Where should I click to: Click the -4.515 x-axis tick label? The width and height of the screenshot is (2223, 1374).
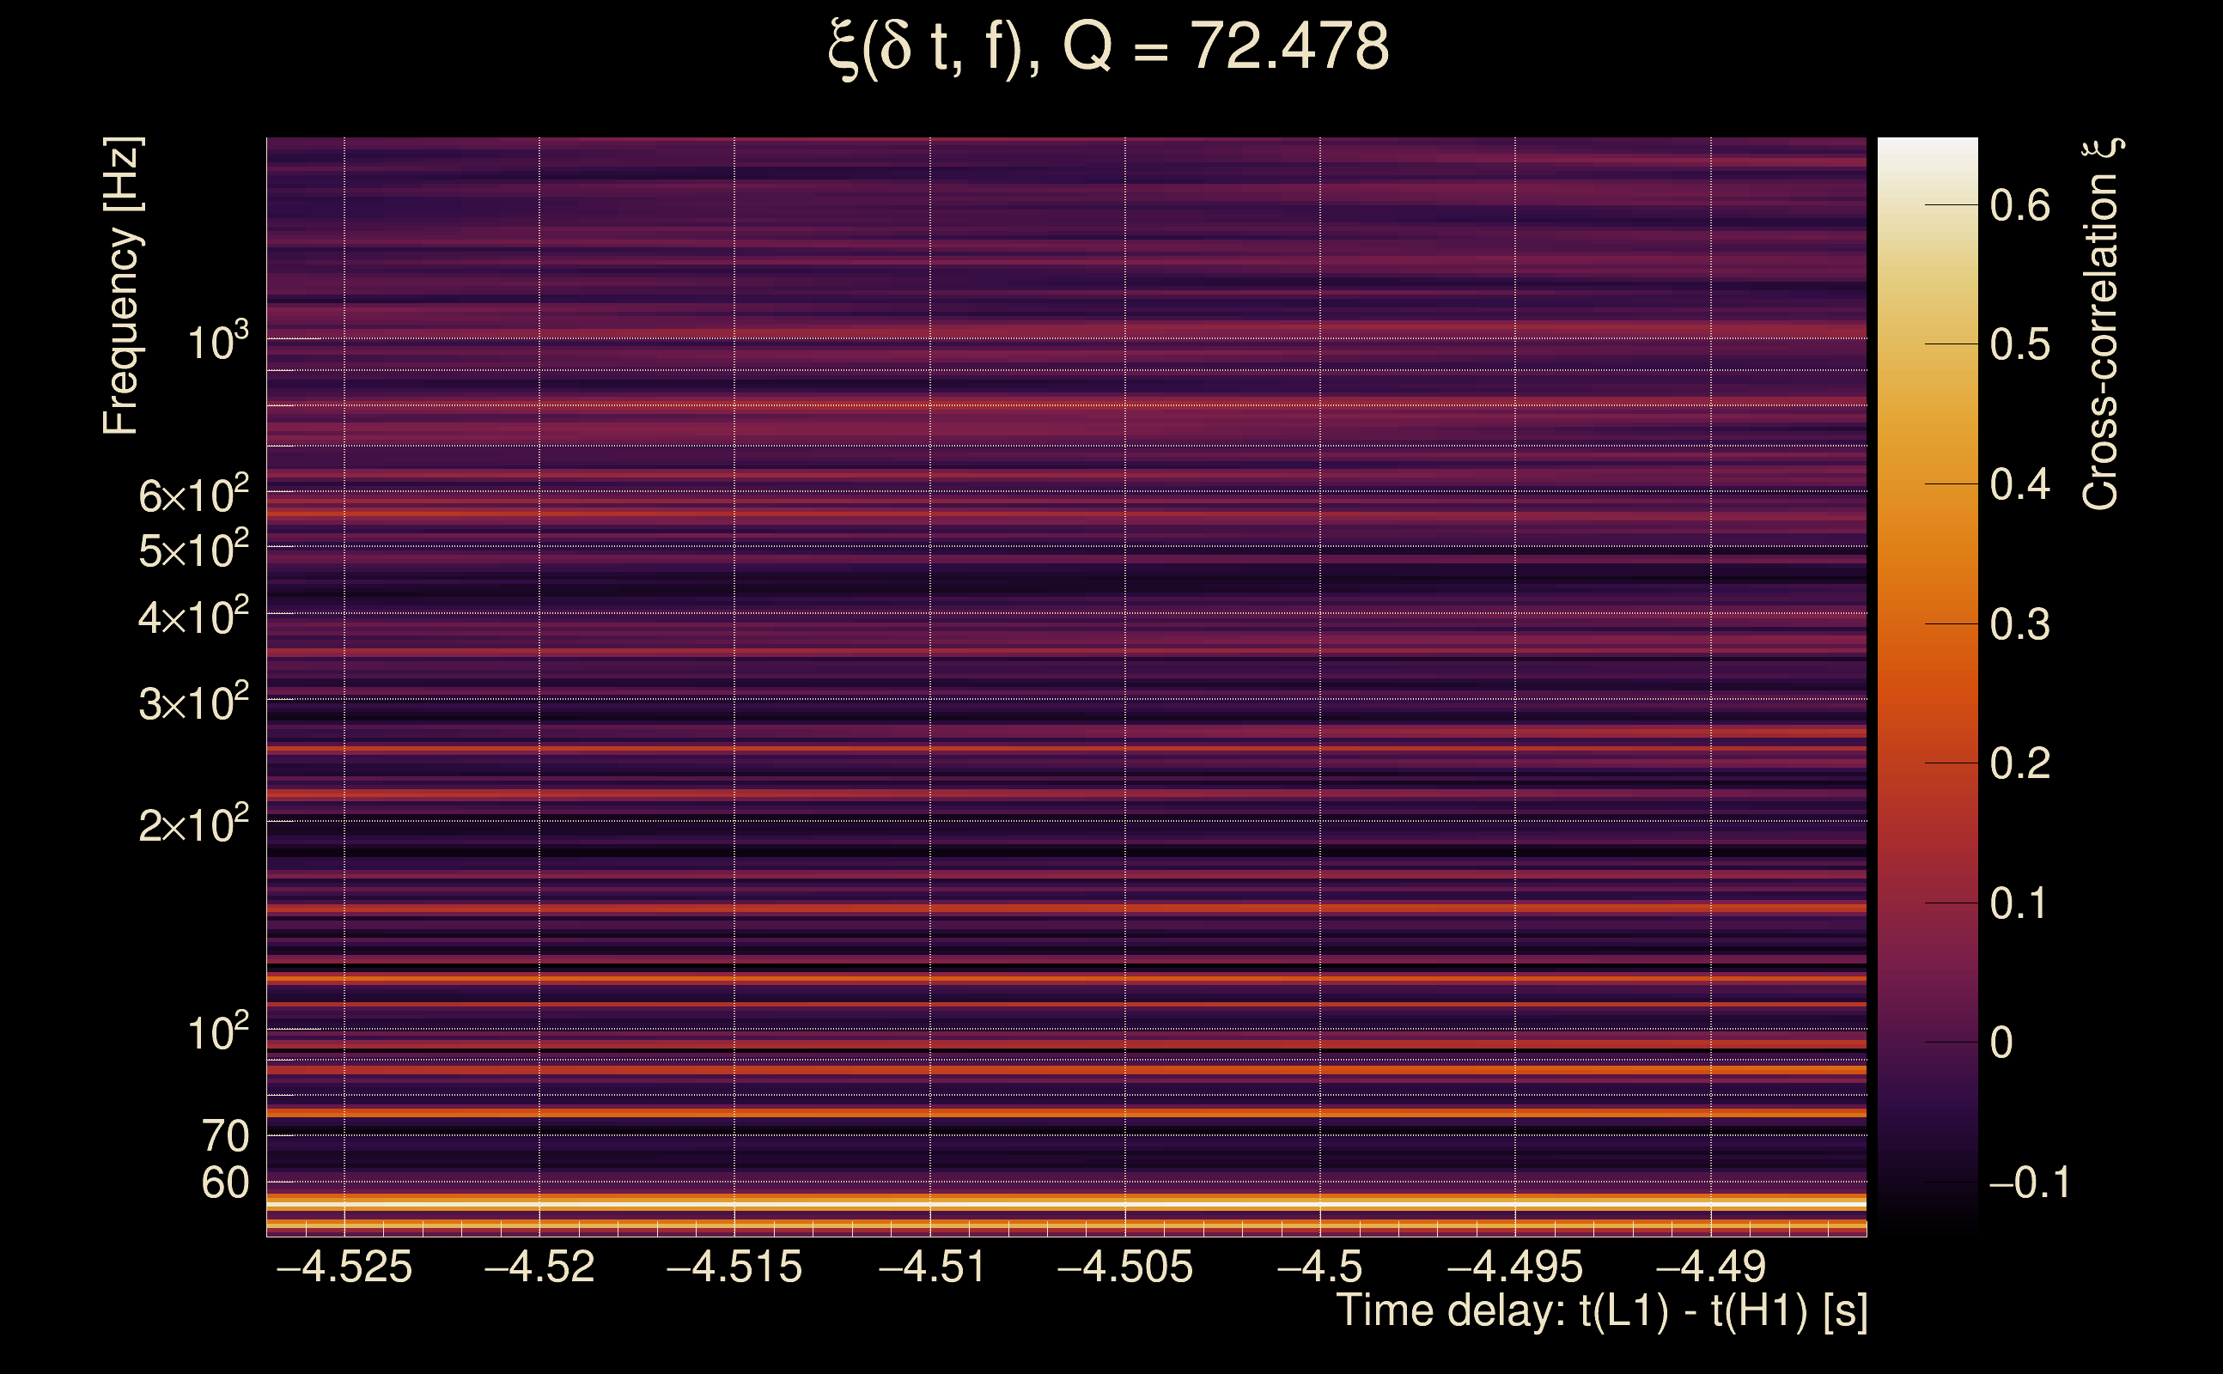[x=734, y=1267]
